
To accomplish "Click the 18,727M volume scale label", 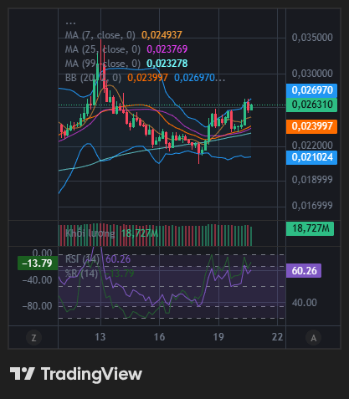I will click(x=310, y=229).
